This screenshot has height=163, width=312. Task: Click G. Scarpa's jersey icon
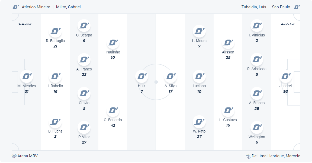coord(84,26)
